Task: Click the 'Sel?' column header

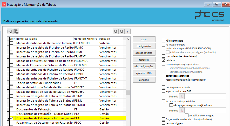Action: click(x=12, y=39)
